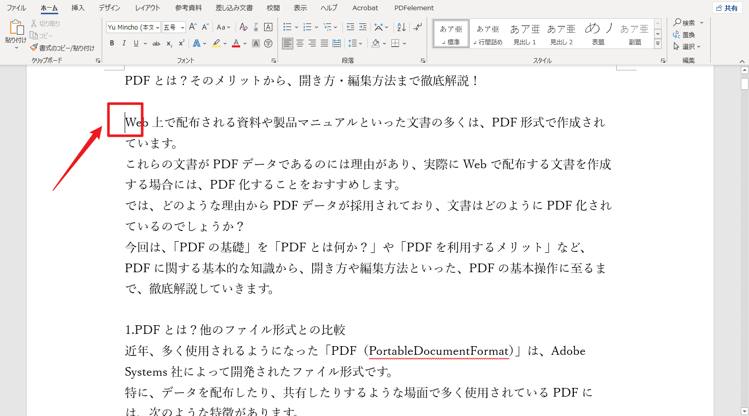This screenshot has height=416, width=749.
Task: Open the 選択 select dropdown
Action: 687,46
